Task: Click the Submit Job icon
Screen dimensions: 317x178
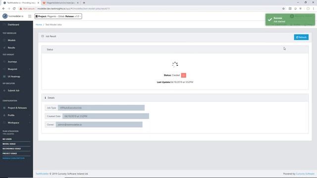Action: pyautogui.click(x=4, y=90)
